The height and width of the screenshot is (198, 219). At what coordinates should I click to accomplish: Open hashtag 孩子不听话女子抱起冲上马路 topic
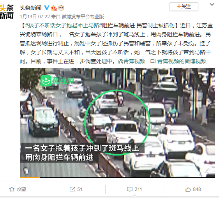tap(63, 25)
